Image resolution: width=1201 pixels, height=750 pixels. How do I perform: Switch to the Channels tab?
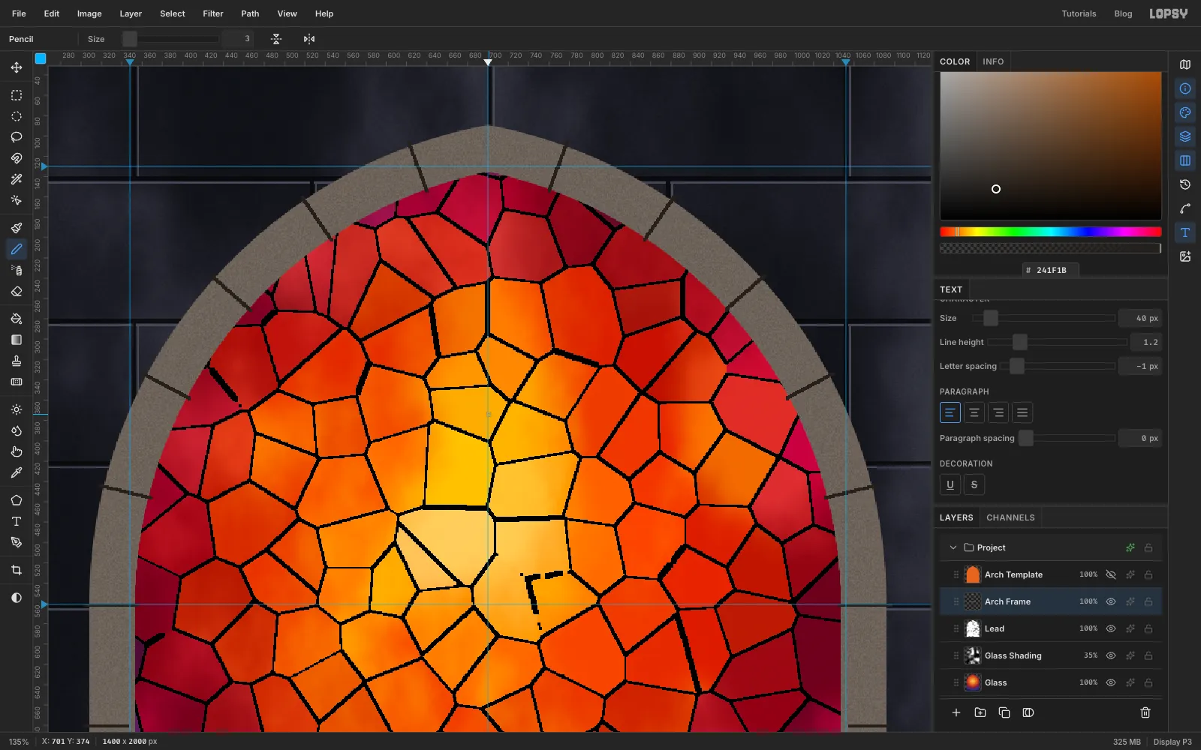coord(1010,517)
